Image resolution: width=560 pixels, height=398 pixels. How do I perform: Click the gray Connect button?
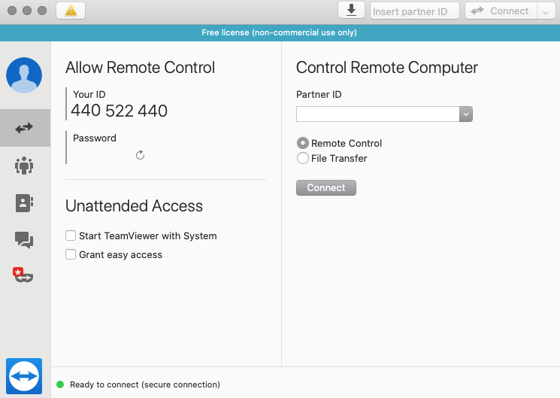[326, 188]
